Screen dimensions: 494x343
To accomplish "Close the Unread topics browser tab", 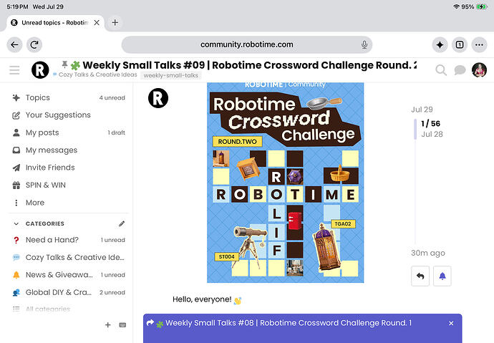I will [97, 23].
